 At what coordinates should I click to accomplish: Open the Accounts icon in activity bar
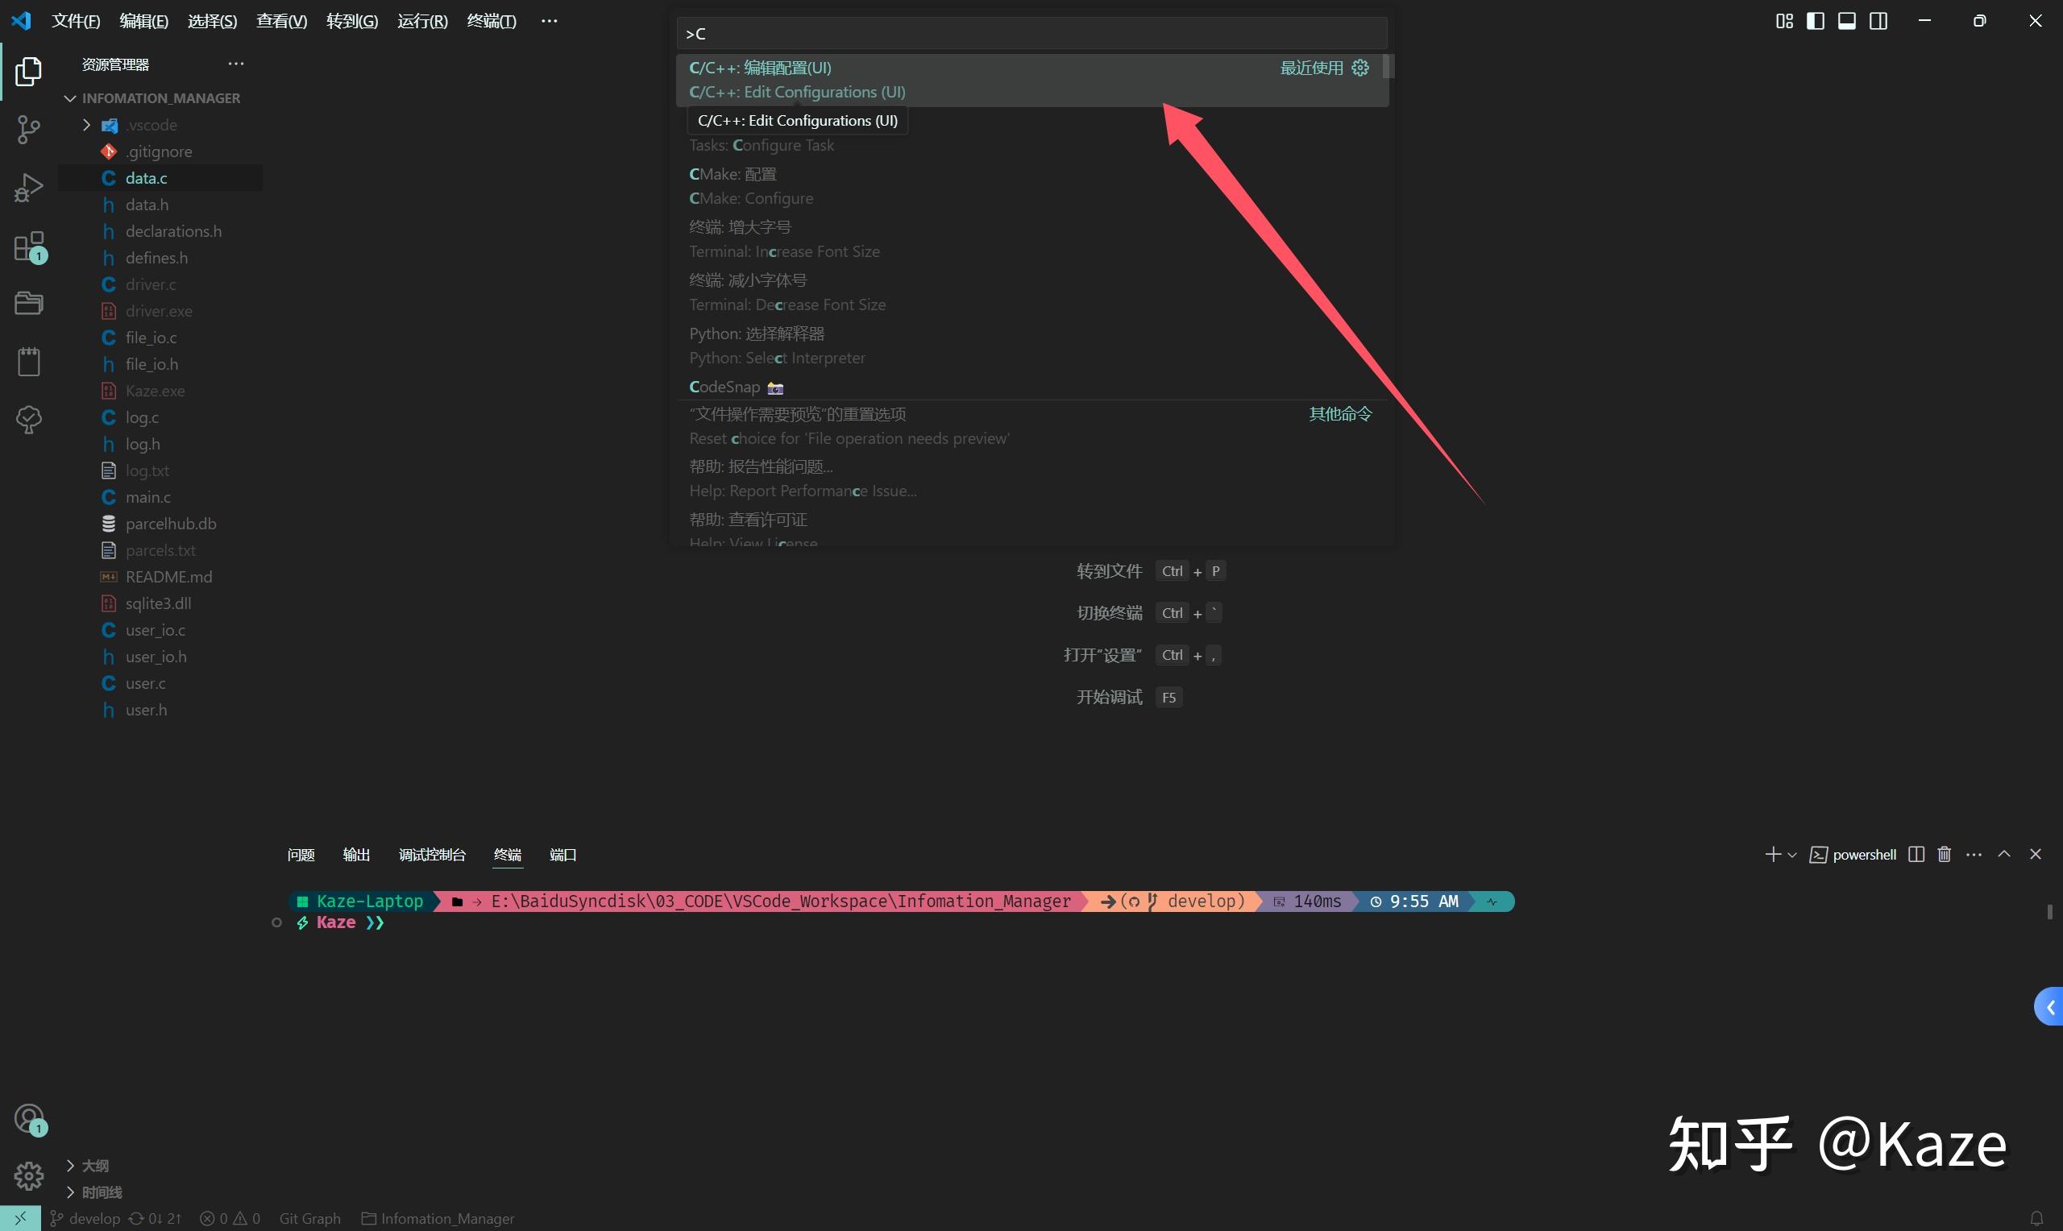pos(28,1119)
